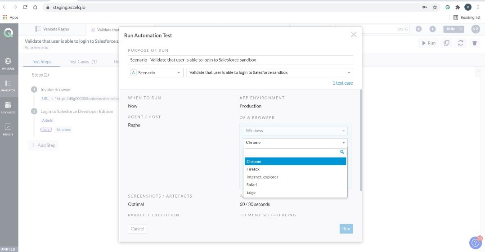
Task: Click the browser back arrow
Action: tap(4, 7)
